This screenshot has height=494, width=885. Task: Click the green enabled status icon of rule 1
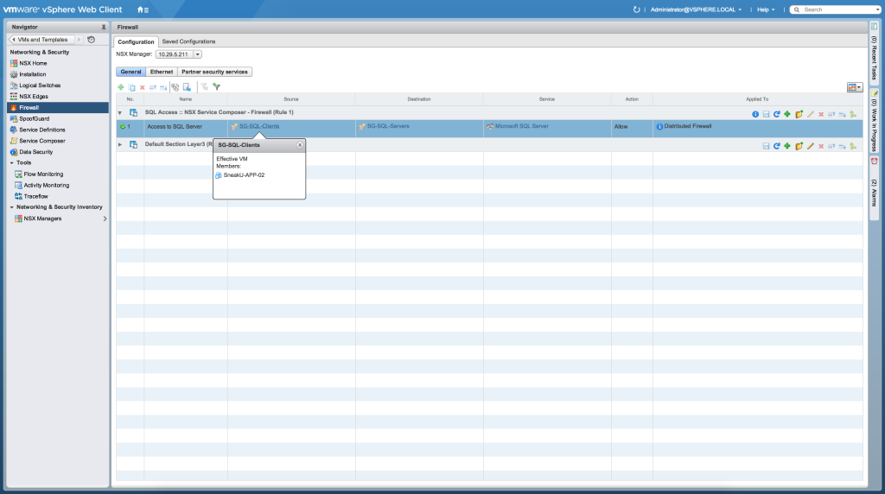(x=123, y=127)
